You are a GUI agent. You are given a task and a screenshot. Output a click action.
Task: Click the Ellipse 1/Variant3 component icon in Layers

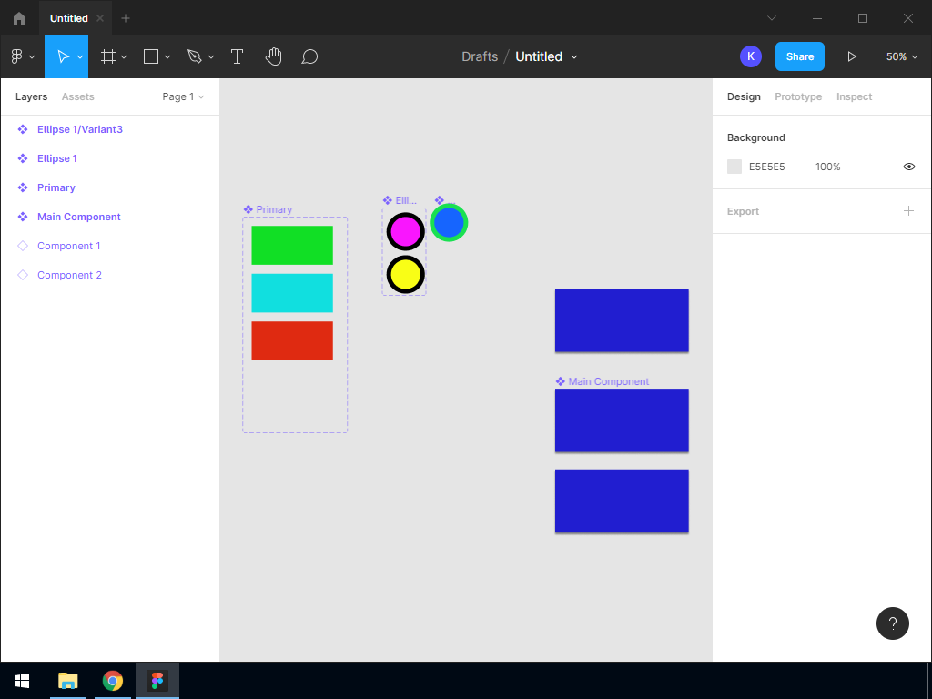(23, 129)
